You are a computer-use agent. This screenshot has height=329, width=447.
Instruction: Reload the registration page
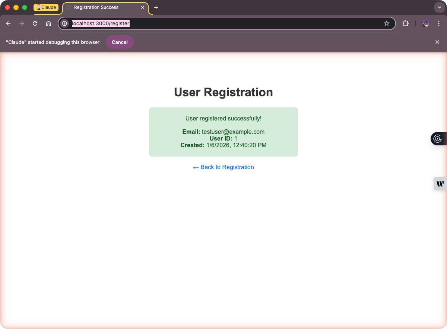(x=35, y=23)
